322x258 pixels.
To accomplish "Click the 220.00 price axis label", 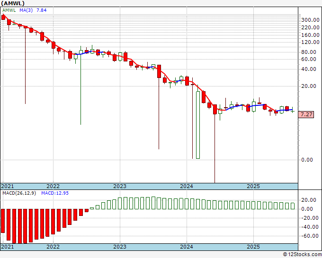I will tap(310, 27).
